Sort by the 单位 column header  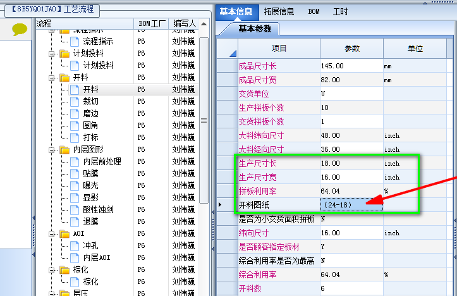415,49
